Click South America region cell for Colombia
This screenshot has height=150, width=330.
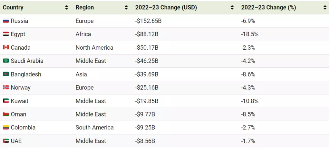pos(94,127)
